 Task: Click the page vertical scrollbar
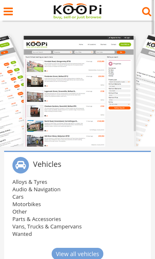153,17
